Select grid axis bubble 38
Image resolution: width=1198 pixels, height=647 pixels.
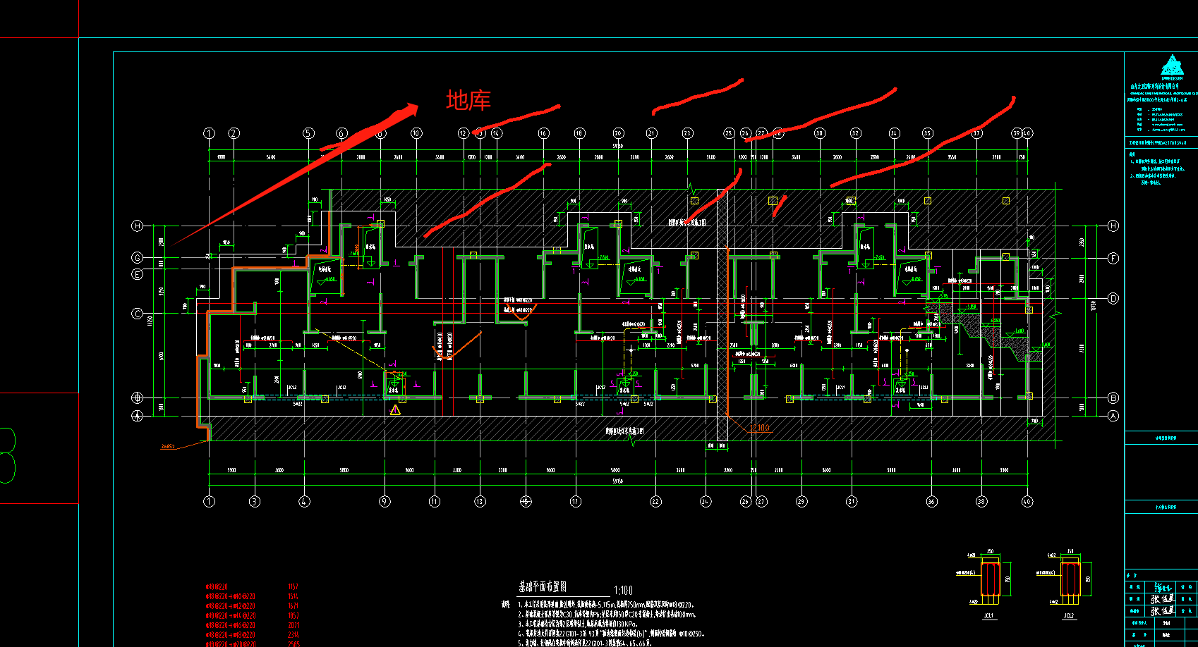click(981, 502)
